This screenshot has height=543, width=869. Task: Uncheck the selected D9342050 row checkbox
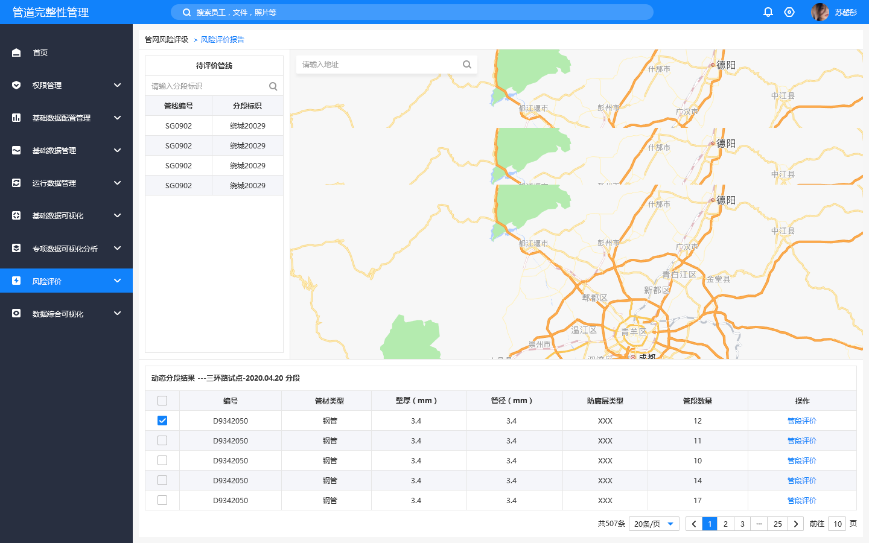[x=162, y=421]
